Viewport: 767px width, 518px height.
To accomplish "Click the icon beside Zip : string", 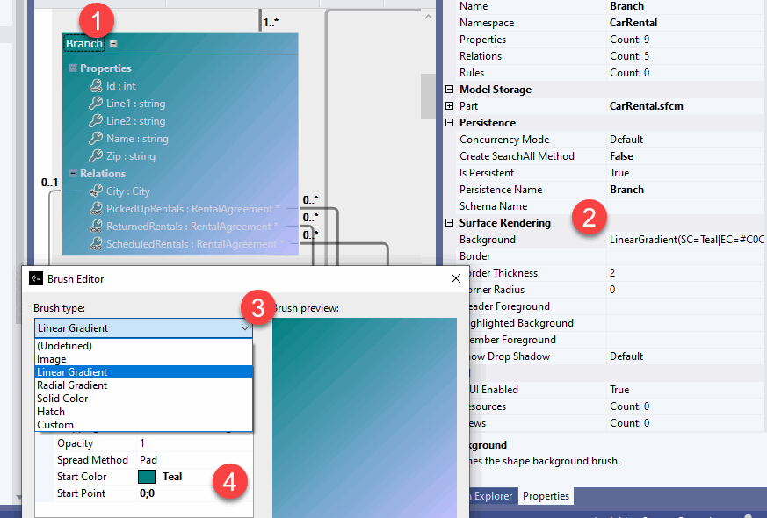I will point(96,156).
